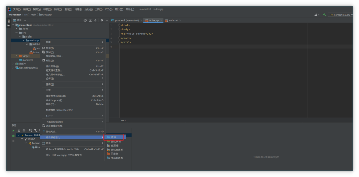Close the web.xml editor tab
This screenshot has width=359, height=177.
tap(181, 20)
